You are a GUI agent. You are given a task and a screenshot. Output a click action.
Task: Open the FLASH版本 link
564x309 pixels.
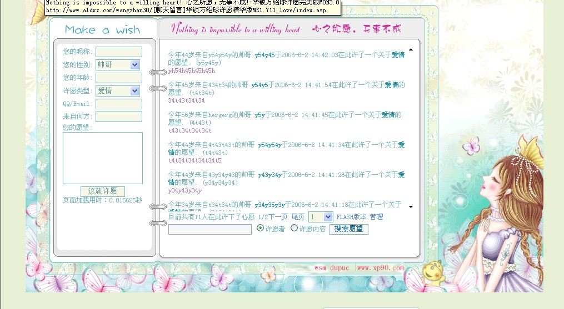point(351,217)
